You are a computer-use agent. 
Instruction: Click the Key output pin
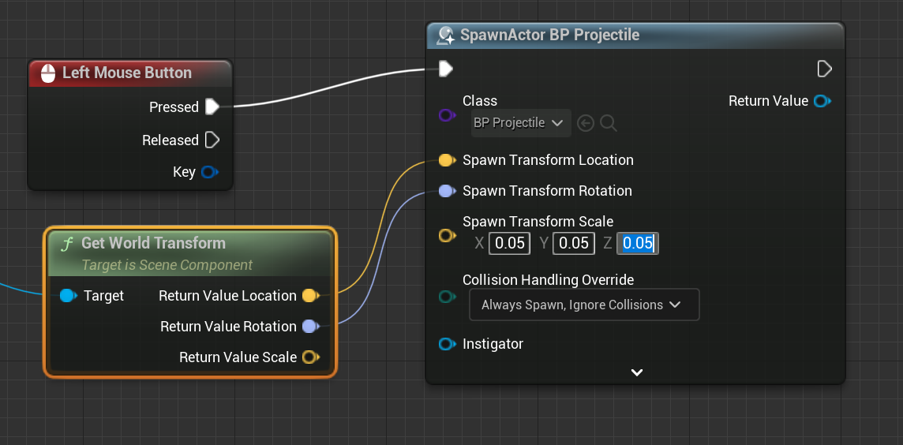coord(209,172)
